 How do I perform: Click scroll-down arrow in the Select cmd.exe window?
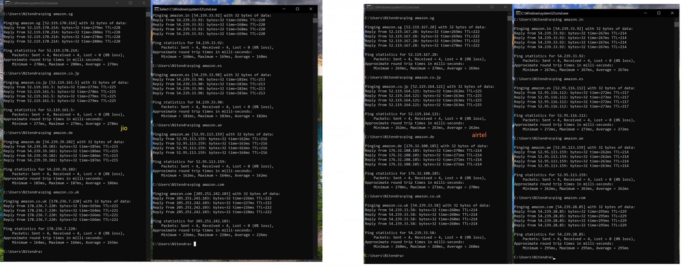[315, 257]
